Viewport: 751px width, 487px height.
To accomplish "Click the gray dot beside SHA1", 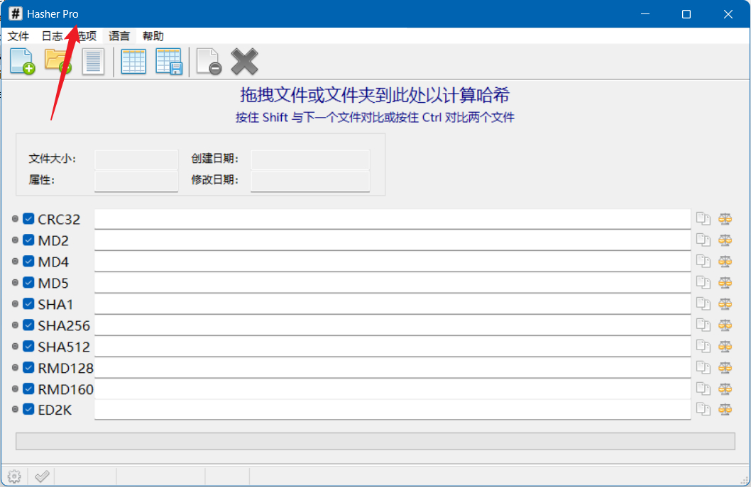I will (x=15, y=304).
